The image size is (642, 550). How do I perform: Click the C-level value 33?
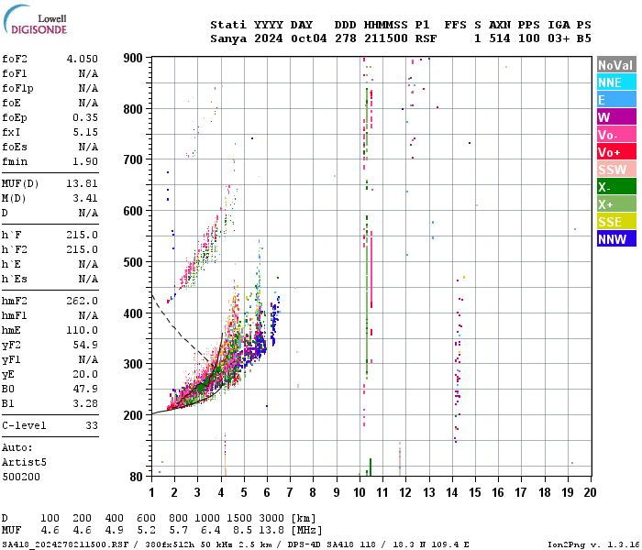pos(92,426)
